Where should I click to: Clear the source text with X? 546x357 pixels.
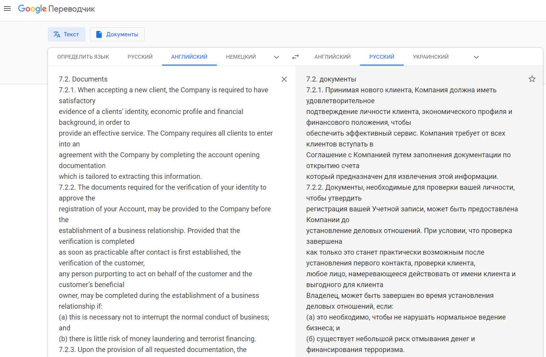pos(284,79)
